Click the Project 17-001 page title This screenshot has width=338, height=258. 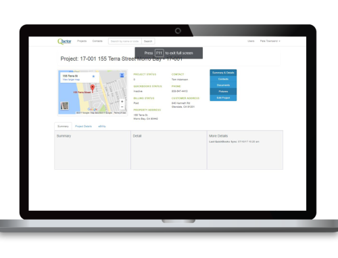pos(121,59)
